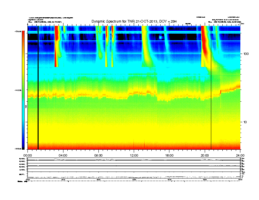The image size is (259, 200).
Task: Click the -155.00 colorbar minimum label
Action: (x=18, y=149)
